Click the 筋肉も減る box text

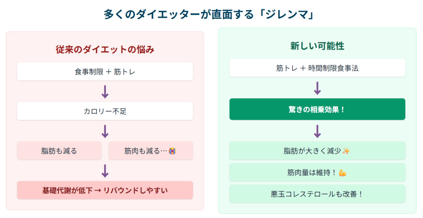(142, 151)
